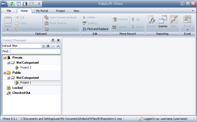The height and width of the screenshot is (122, 197).
Task: Select the Project 2 icon in tree
Action: [x=17, y=67]
